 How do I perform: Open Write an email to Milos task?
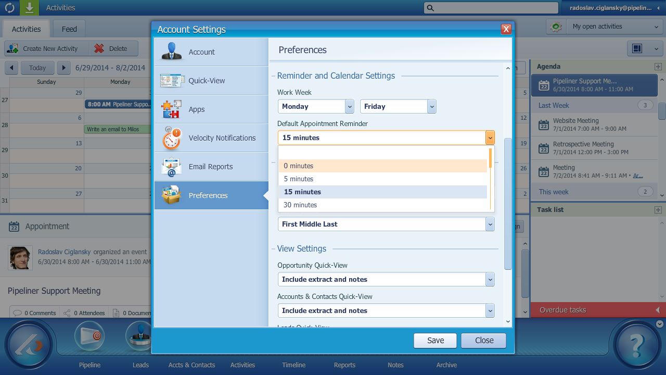(x=118, y=129)
